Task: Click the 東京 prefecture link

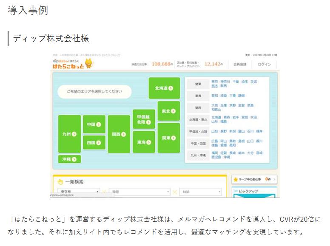Action: [215, 81]
